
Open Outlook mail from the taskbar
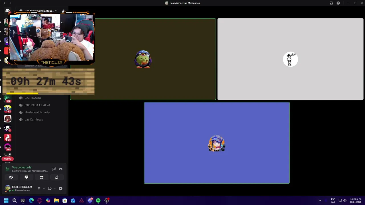73,200
